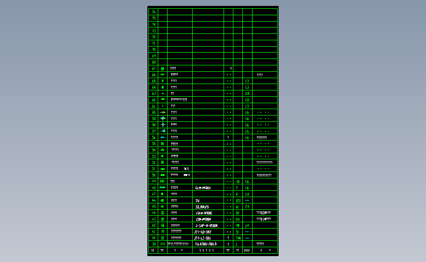Viewport: 426px width, 262px height.
Task: Click the quantity '740' in row 40
Action: tap(238, 238)
